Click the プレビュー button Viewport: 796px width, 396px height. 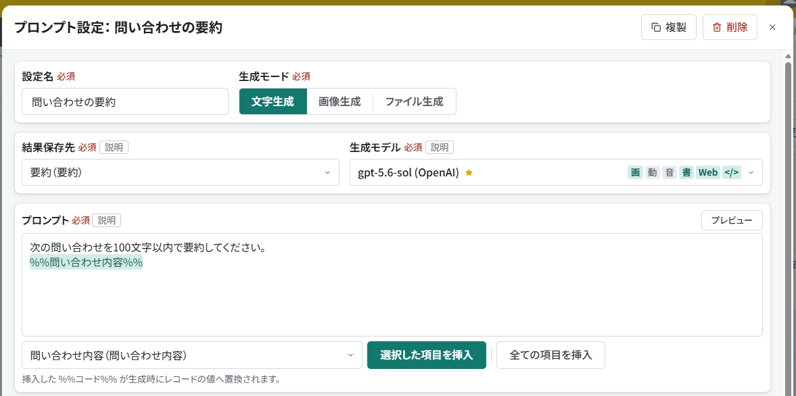click(x=732, y=220)
